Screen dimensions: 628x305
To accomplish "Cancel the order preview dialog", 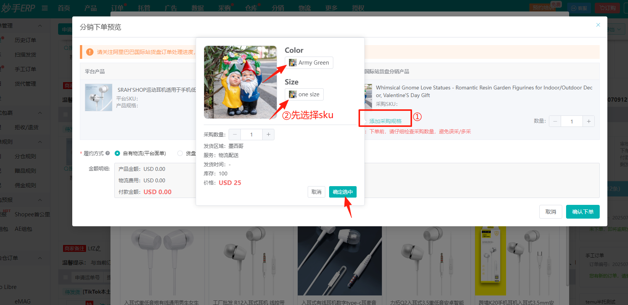I will [x=551, y=212].
